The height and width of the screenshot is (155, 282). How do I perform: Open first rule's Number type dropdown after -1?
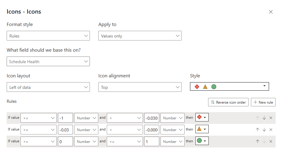(86, 118)
